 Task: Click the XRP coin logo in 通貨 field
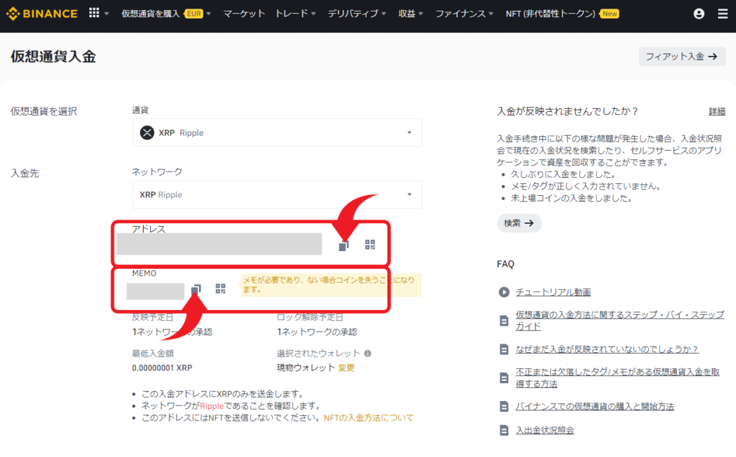coord(147,133)
